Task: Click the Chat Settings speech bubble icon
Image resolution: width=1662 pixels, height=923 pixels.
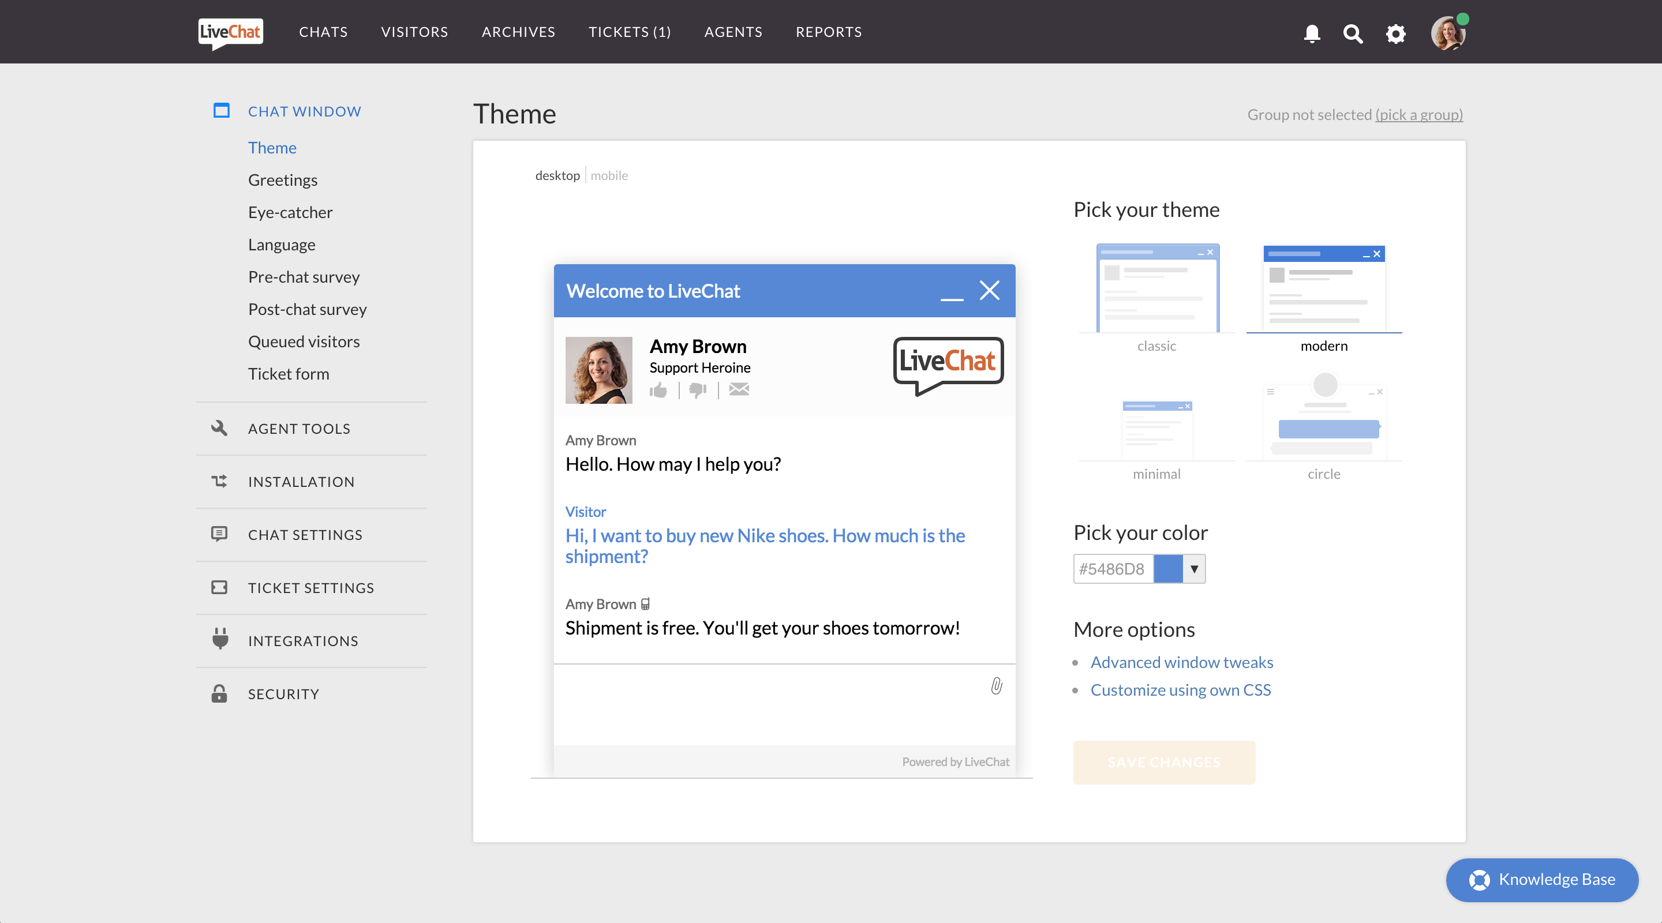Action: click(x=220, y=534)
